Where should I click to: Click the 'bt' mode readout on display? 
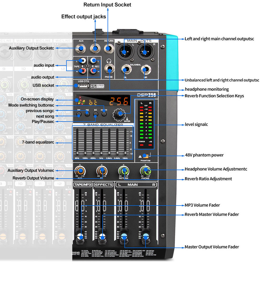coord(93,102)
